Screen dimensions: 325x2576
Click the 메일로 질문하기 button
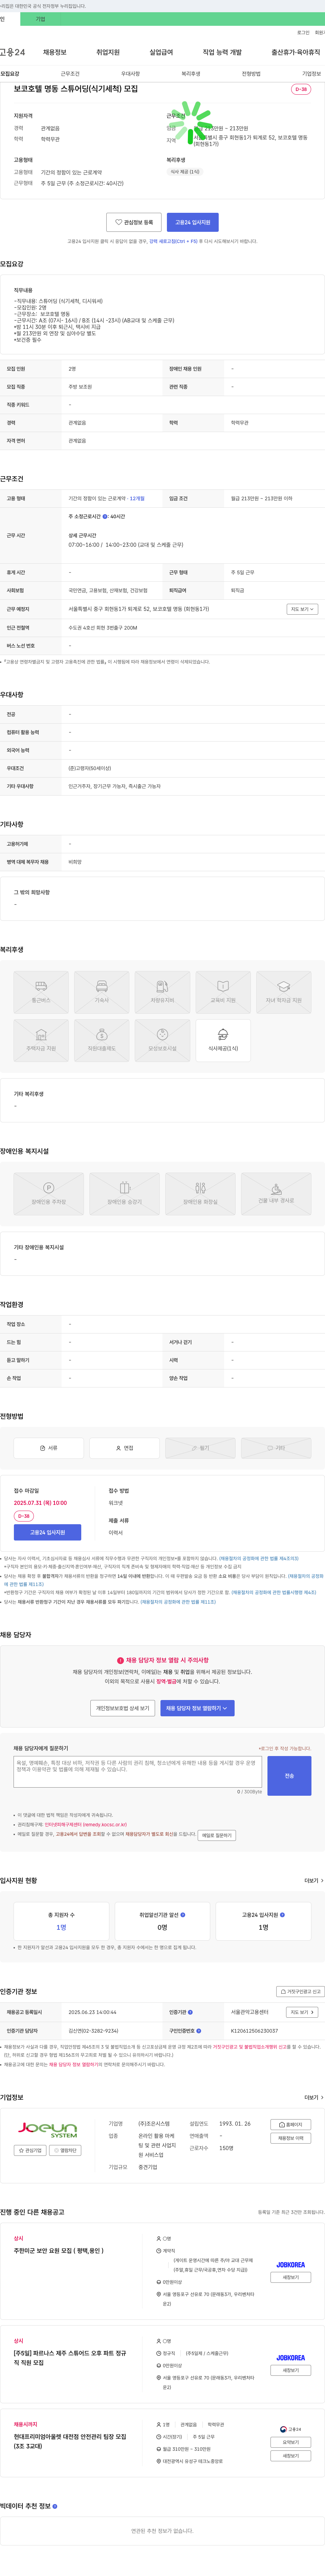pyautogui.click(x=216, y=1835)
